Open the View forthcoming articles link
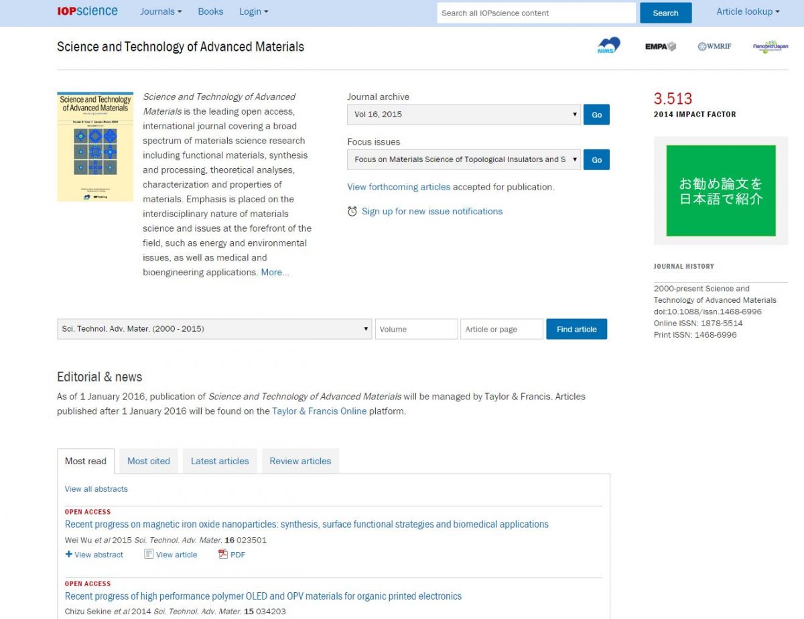Viewport: 804px width, 619px height. coord(399,187)
